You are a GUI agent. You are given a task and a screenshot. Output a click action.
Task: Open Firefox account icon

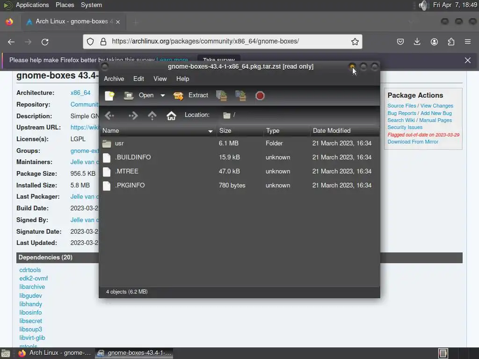coord(434,42)
